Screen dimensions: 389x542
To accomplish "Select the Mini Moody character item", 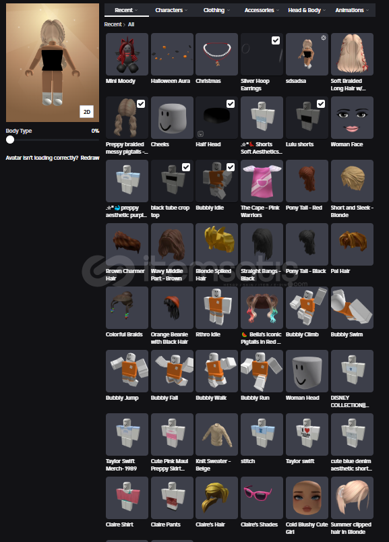I will 127,55.
